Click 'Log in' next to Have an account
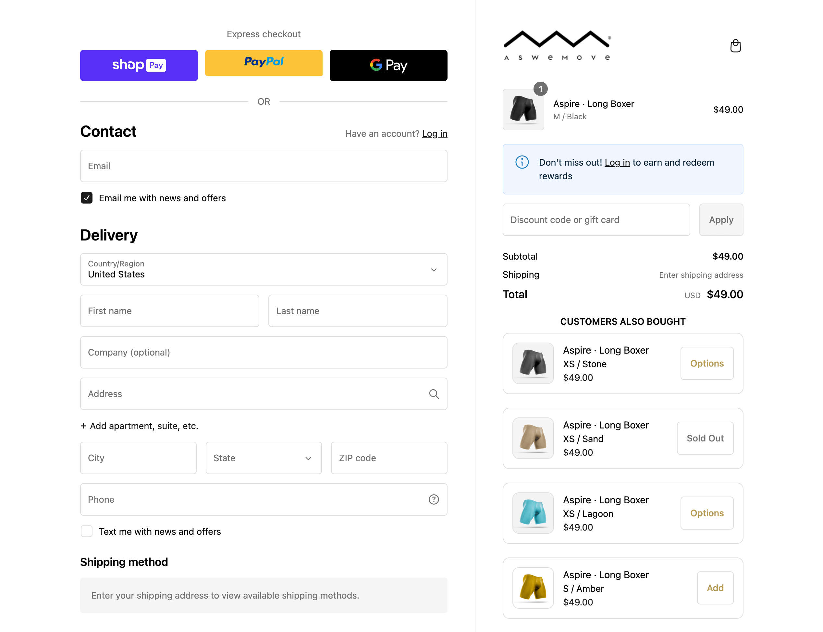This screenshot has width=823, height=632. point(434,134)
